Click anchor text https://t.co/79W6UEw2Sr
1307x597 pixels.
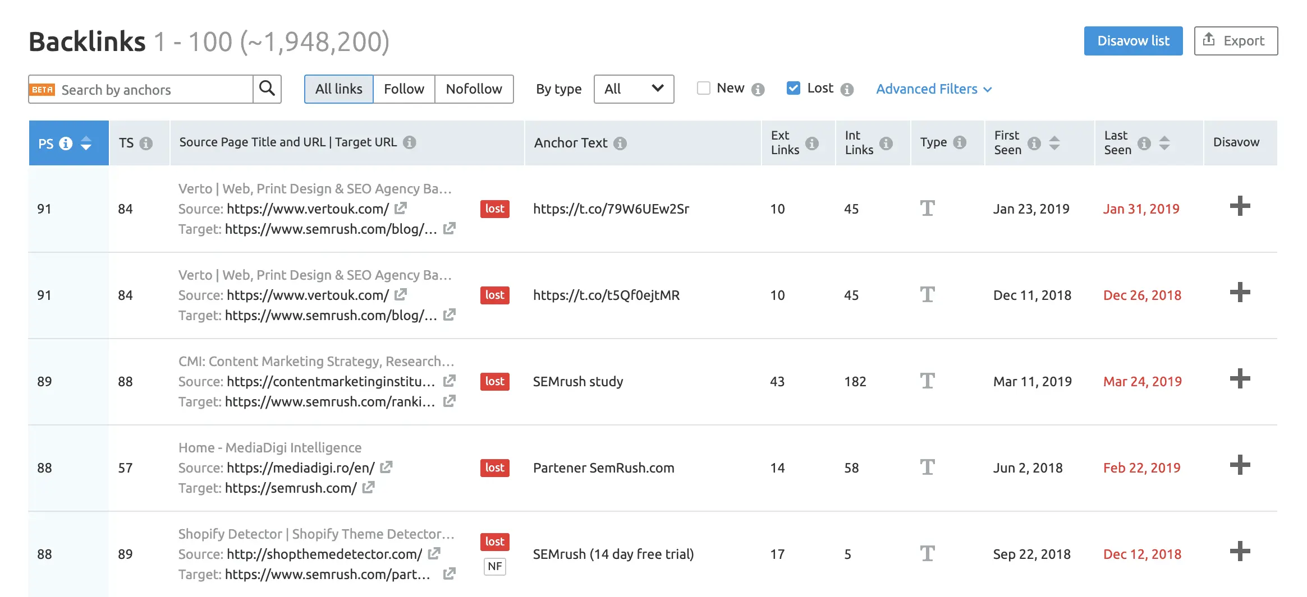tap(611, 209)
